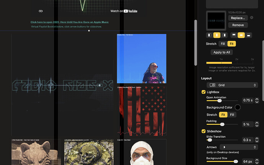Open the Layout Grid dropdown
The height and width of the screenshot is (165, 264).
click(232, 85)
